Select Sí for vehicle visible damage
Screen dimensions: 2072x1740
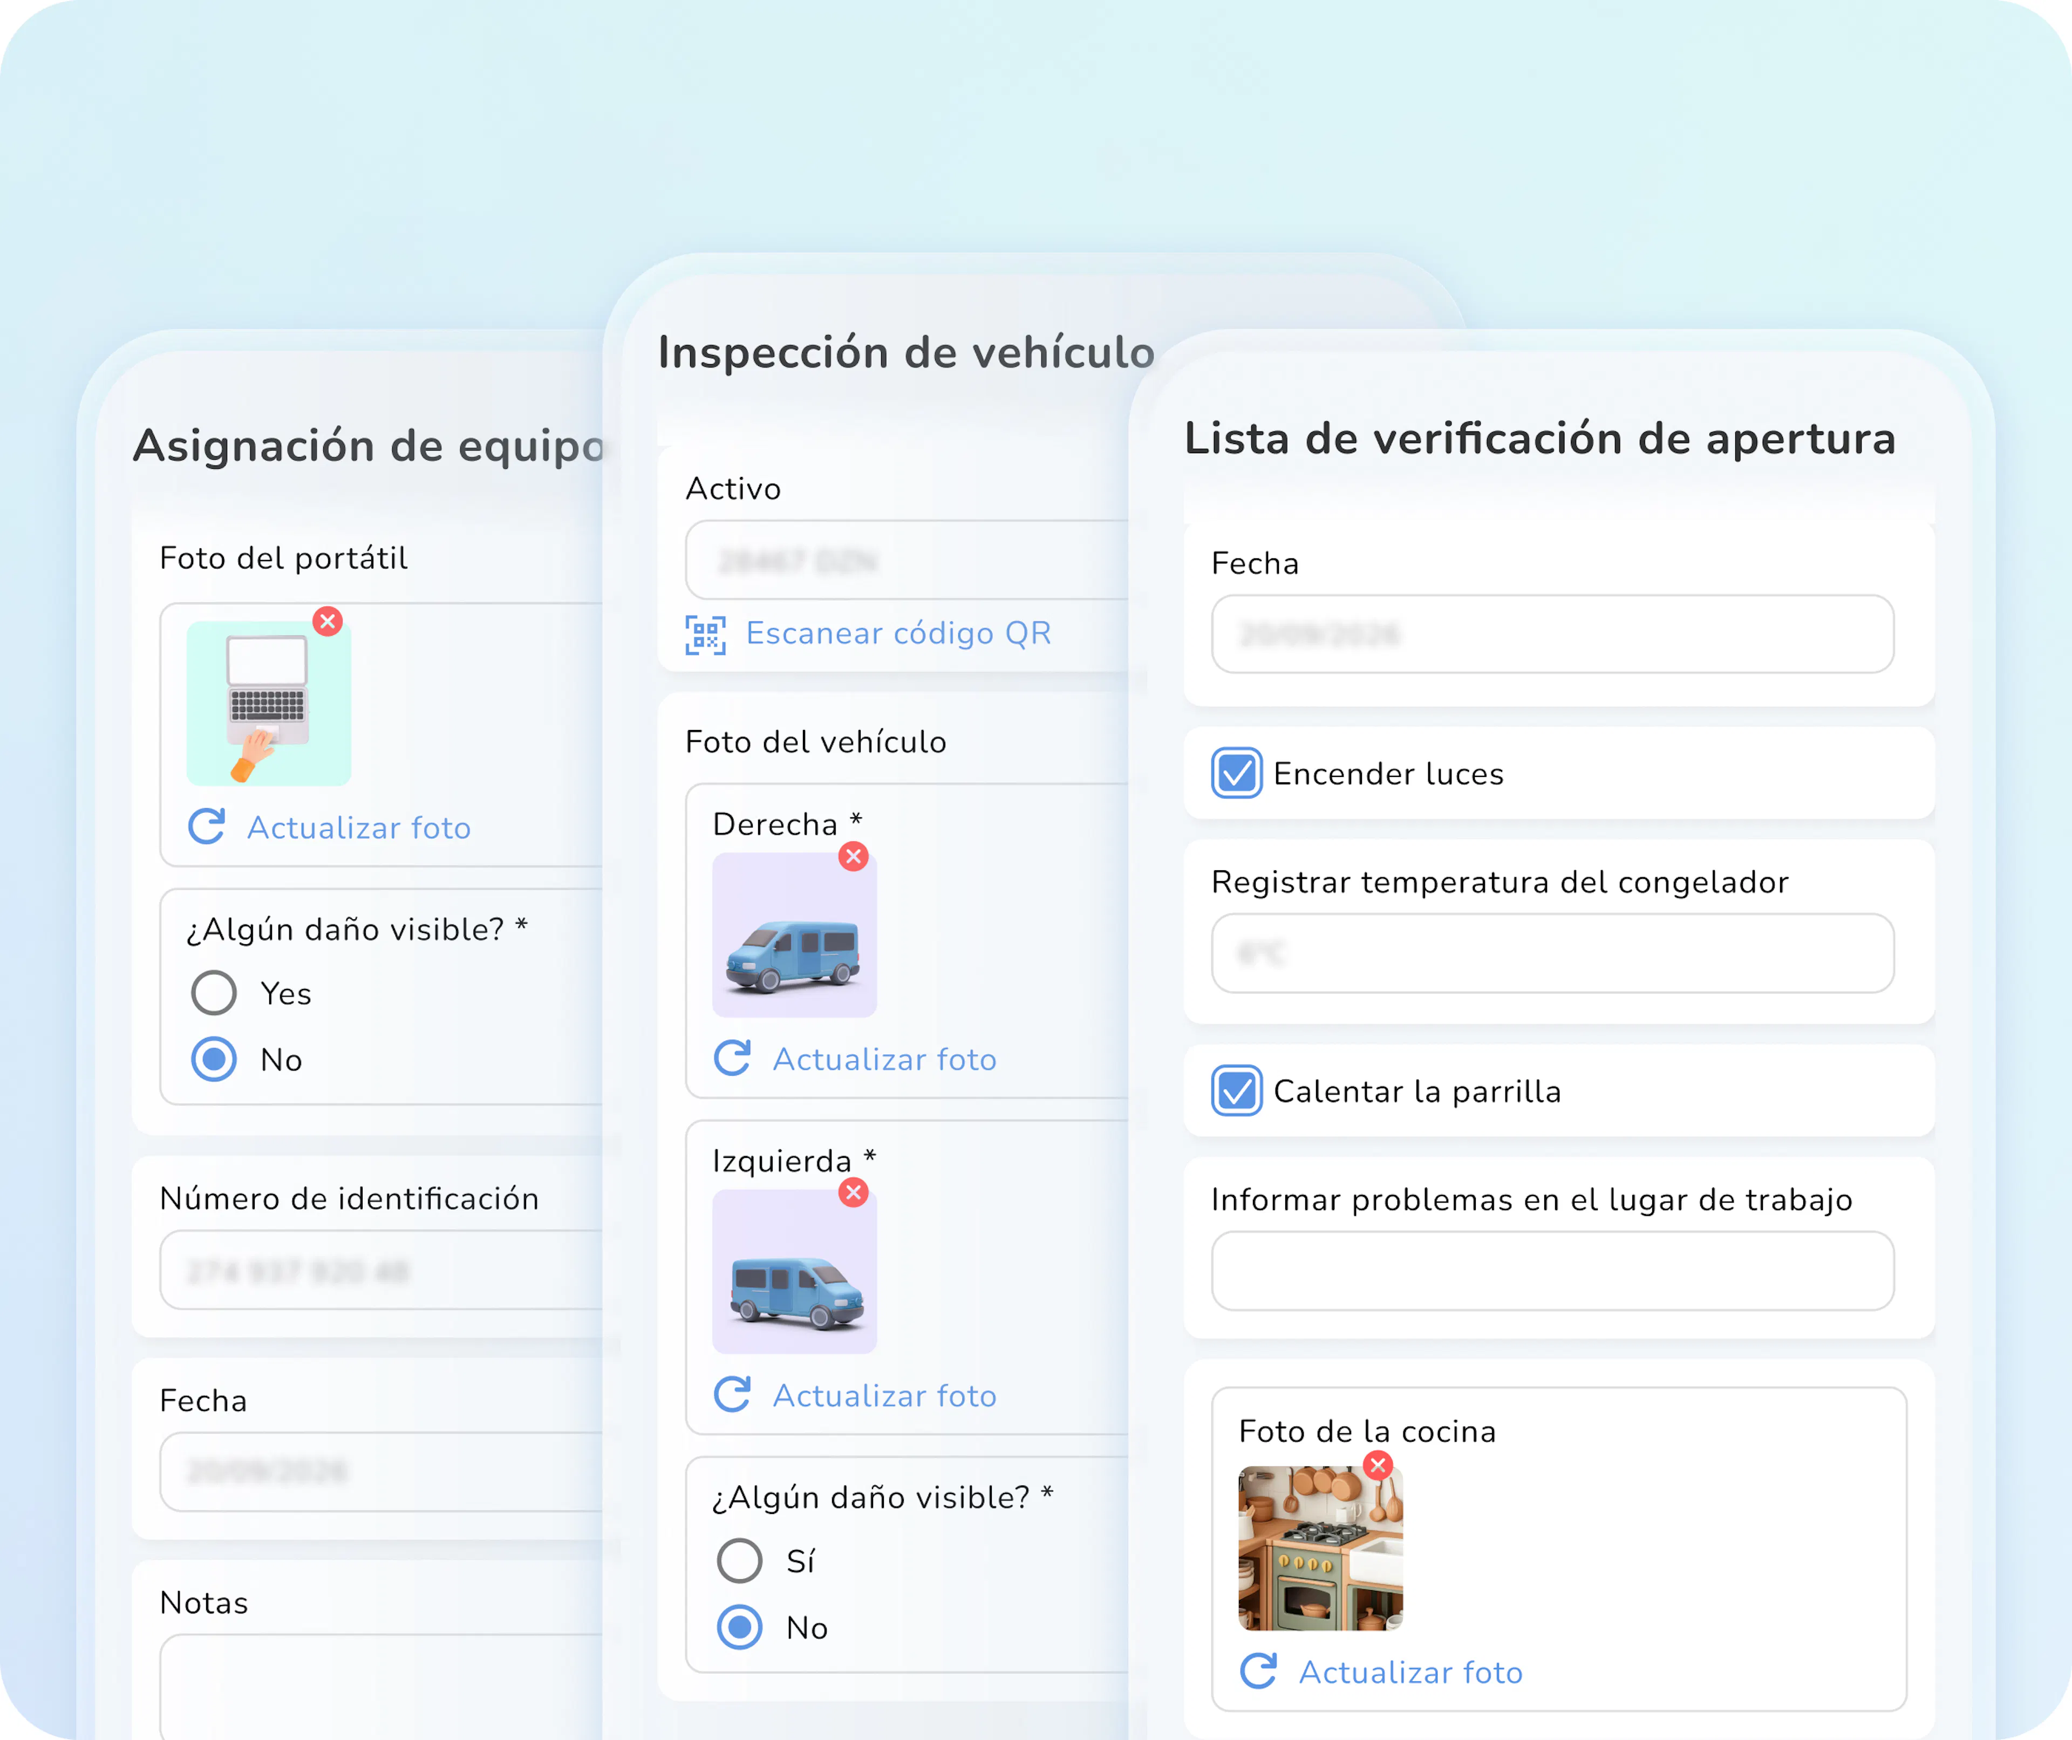[739, 1560]
